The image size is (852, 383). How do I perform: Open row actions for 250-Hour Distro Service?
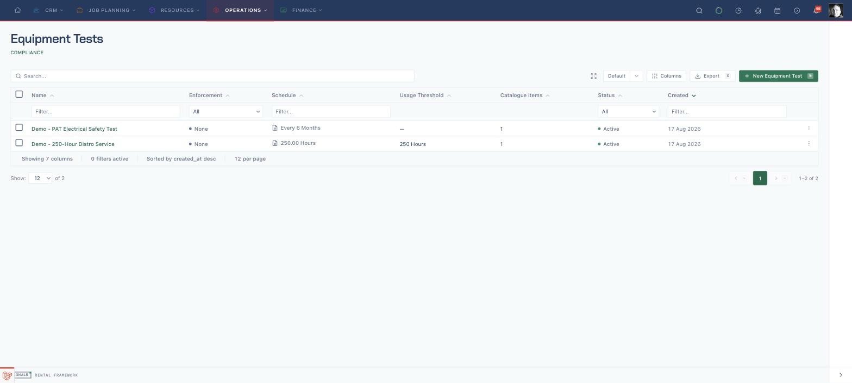point(809,144)
